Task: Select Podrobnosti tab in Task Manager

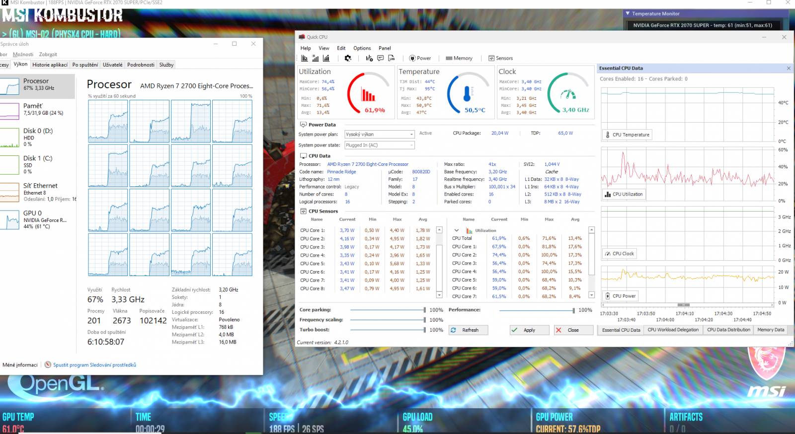Action: pyautogui.click(x=141, y=65)
